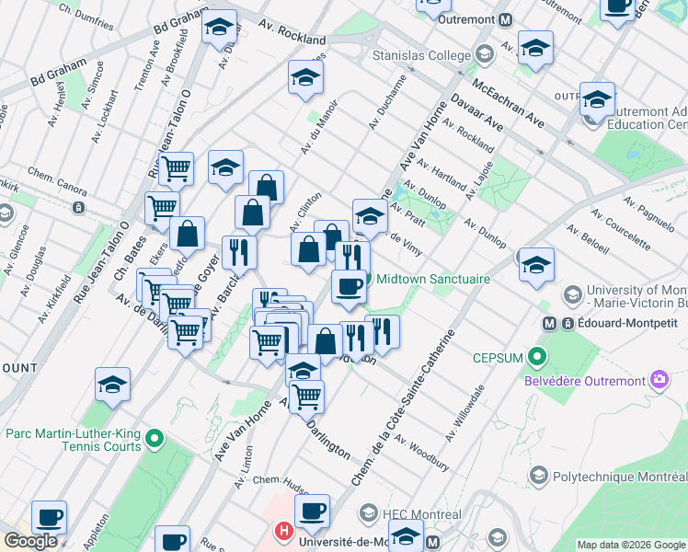Click the Chem. Canora street label
688x552 pixels.
57,181
